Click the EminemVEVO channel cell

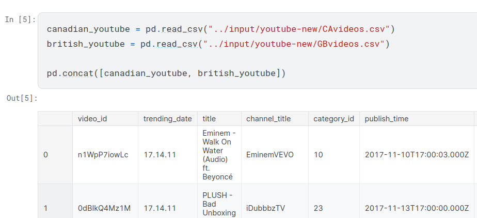[x=269, y=155]
